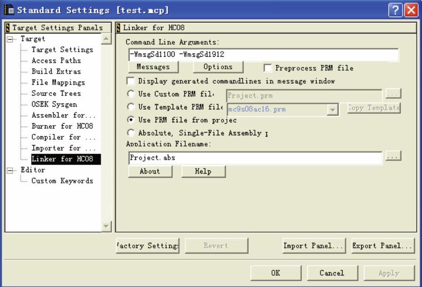Screen dimensions: 422x287
Task: Open the Custom Keywords panel
Action: [x=62, y=181]
